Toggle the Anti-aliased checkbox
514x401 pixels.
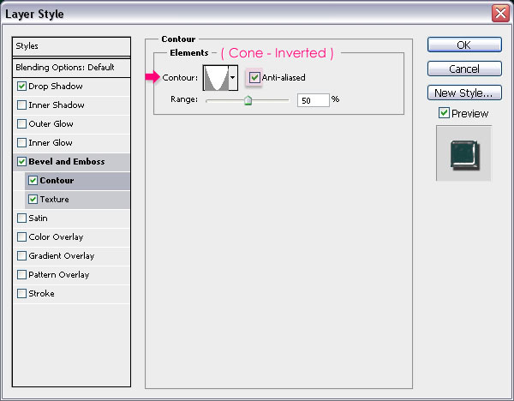(x=254, y=78)
